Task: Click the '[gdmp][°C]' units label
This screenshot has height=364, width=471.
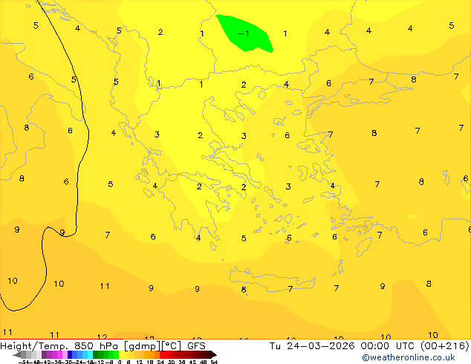Action: coord(152,346)
